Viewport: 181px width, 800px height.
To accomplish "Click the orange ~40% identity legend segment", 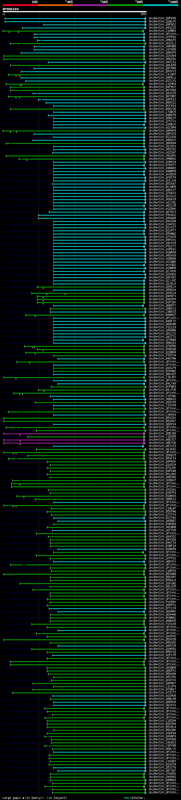I will point(55,5).
